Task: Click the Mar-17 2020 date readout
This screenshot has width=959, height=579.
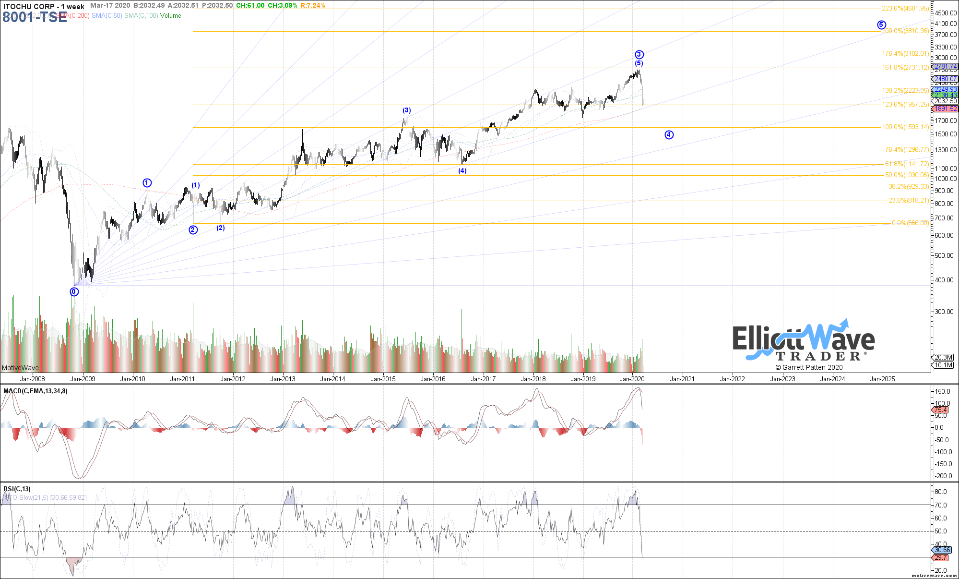Action: [110, 5]
